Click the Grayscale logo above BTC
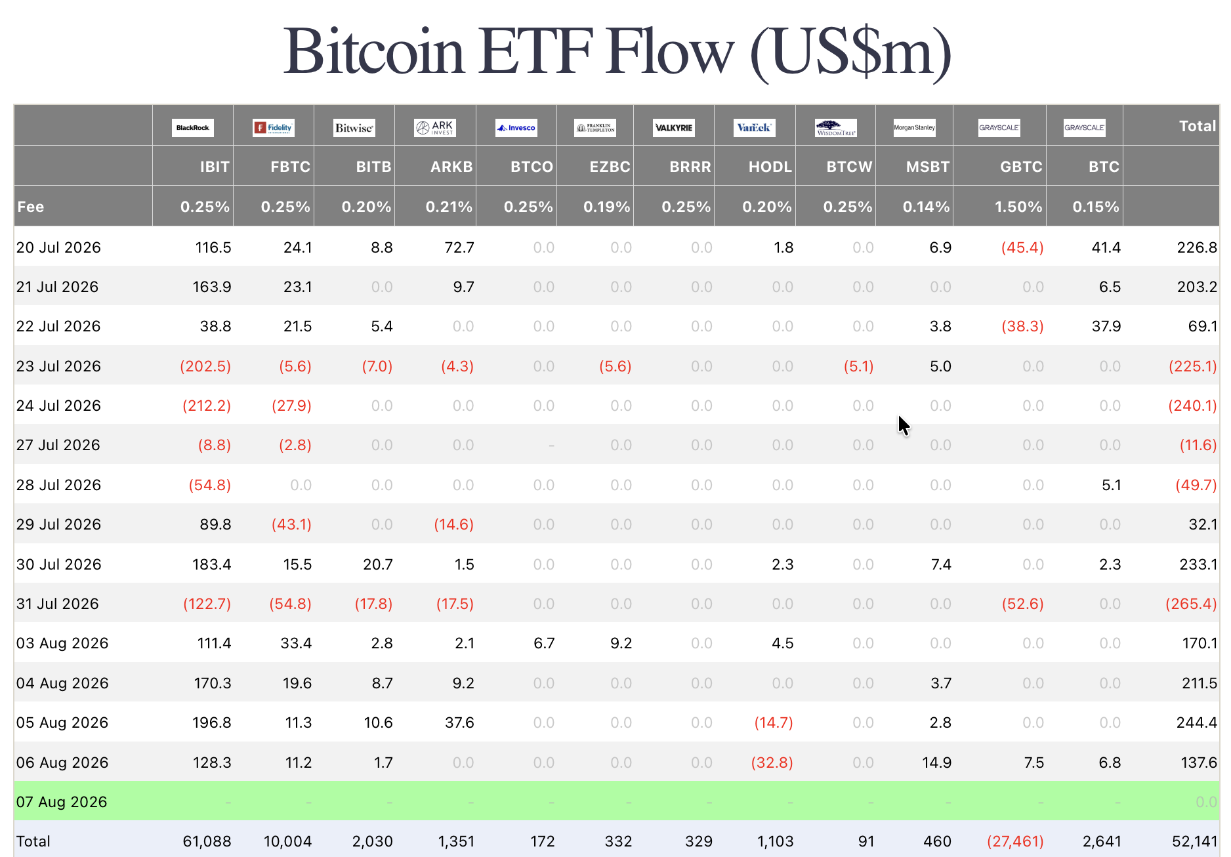The image size is (1231, 857). point(1085,128)
